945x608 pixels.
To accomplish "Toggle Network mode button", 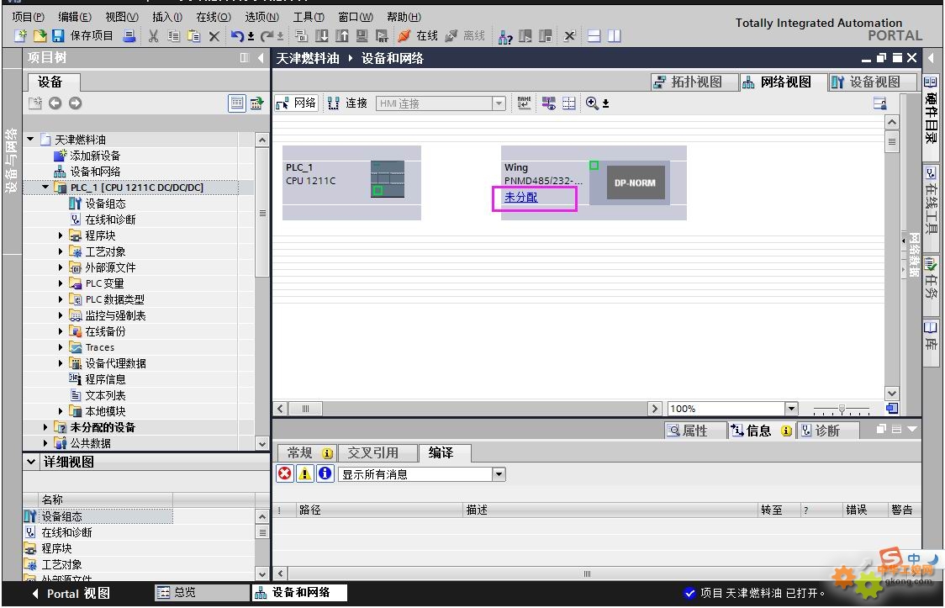I will click(x=297, y=103).
